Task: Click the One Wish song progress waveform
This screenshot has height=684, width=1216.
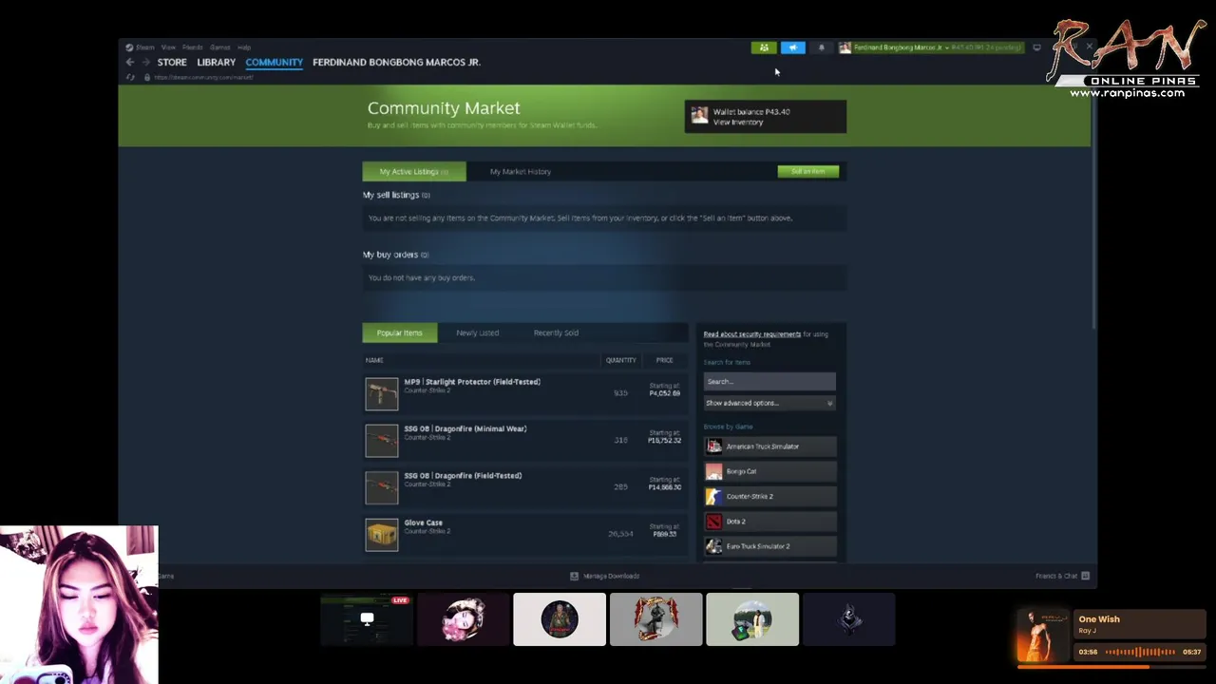Action: pos(1140,652)
